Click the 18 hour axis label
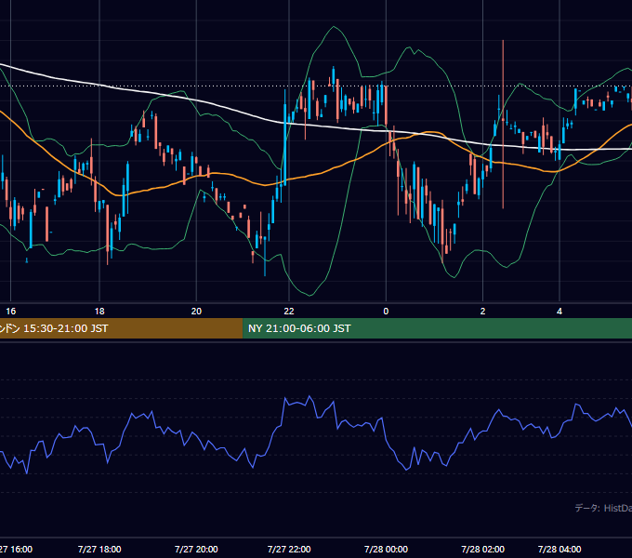The width and height of the screenshot is (632, 558). click(99, 312)
